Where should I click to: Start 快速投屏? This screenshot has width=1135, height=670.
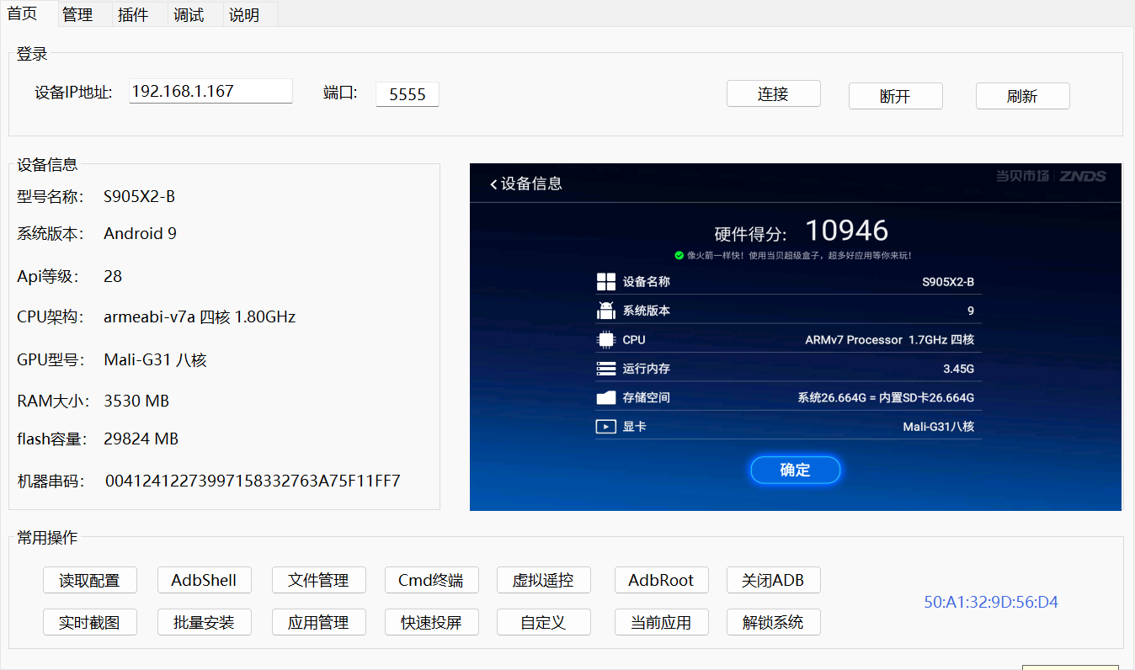pos(431,622)
